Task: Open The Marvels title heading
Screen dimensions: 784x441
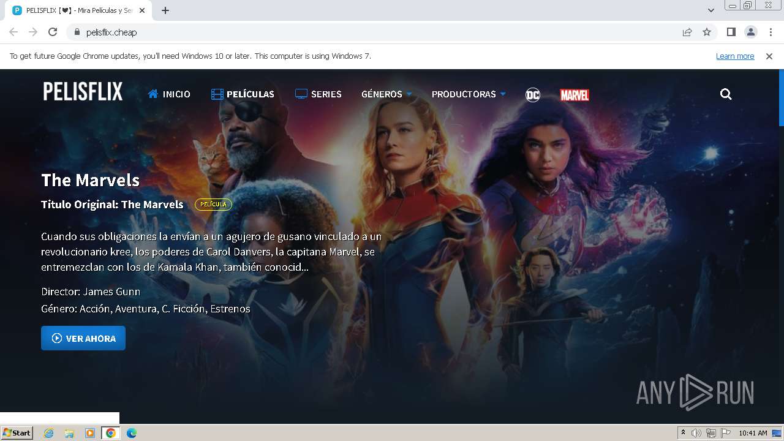Action: coord(91,180)
